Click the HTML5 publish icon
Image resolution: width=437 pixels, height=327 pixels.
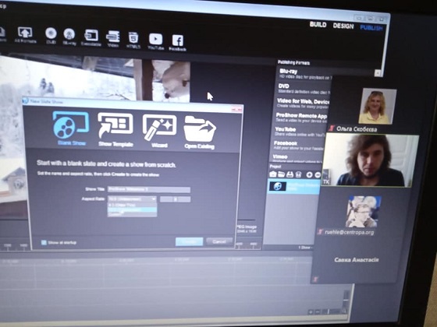(133, 40)
